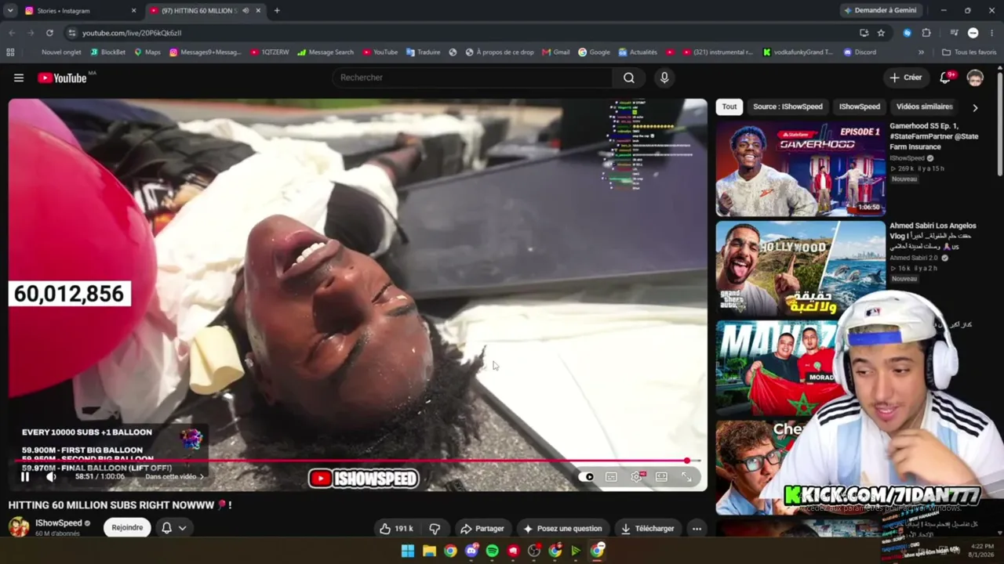The image size is (1004, 564).
Task: Click the YouTube address bar URL
Action: (132, 33)
